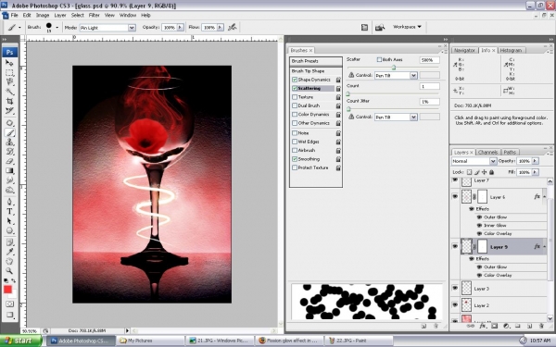The width and height of the screenshot is (556, 347).
Task: Select the Move tool
Action: [x=9, y=63]
